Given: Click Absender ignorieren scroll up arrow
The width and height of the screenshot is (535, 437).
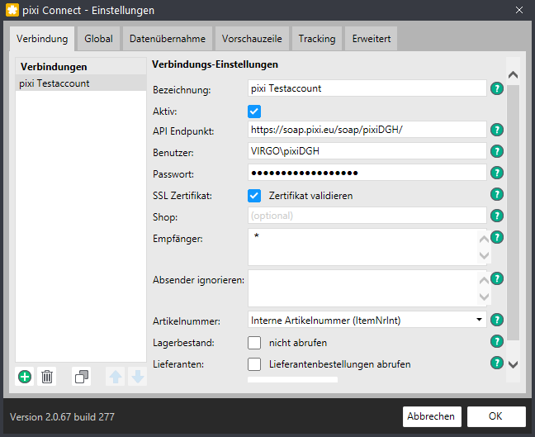Looking at the screenshot, I should [484, 281].
